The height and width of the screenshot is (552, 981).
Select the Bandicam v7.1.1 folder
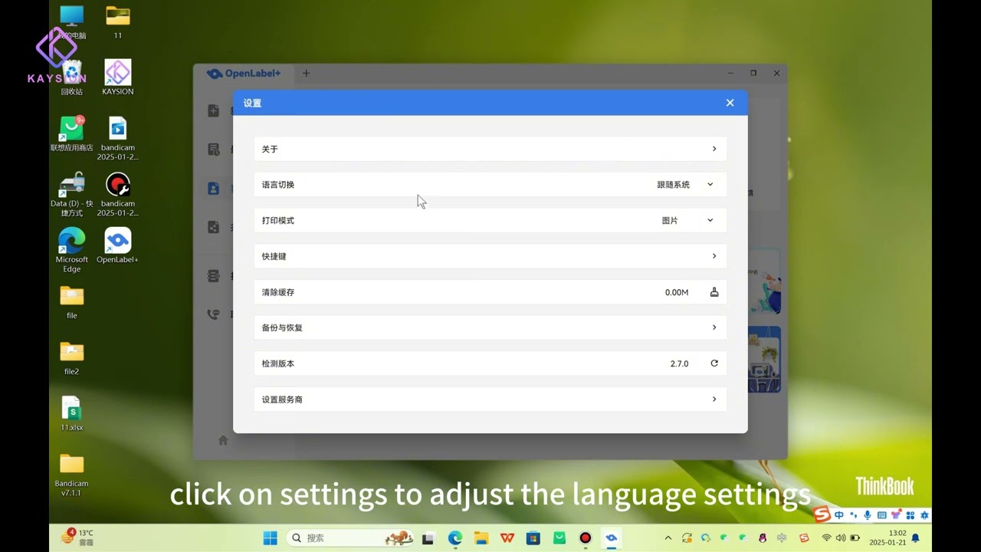[72, 474]
